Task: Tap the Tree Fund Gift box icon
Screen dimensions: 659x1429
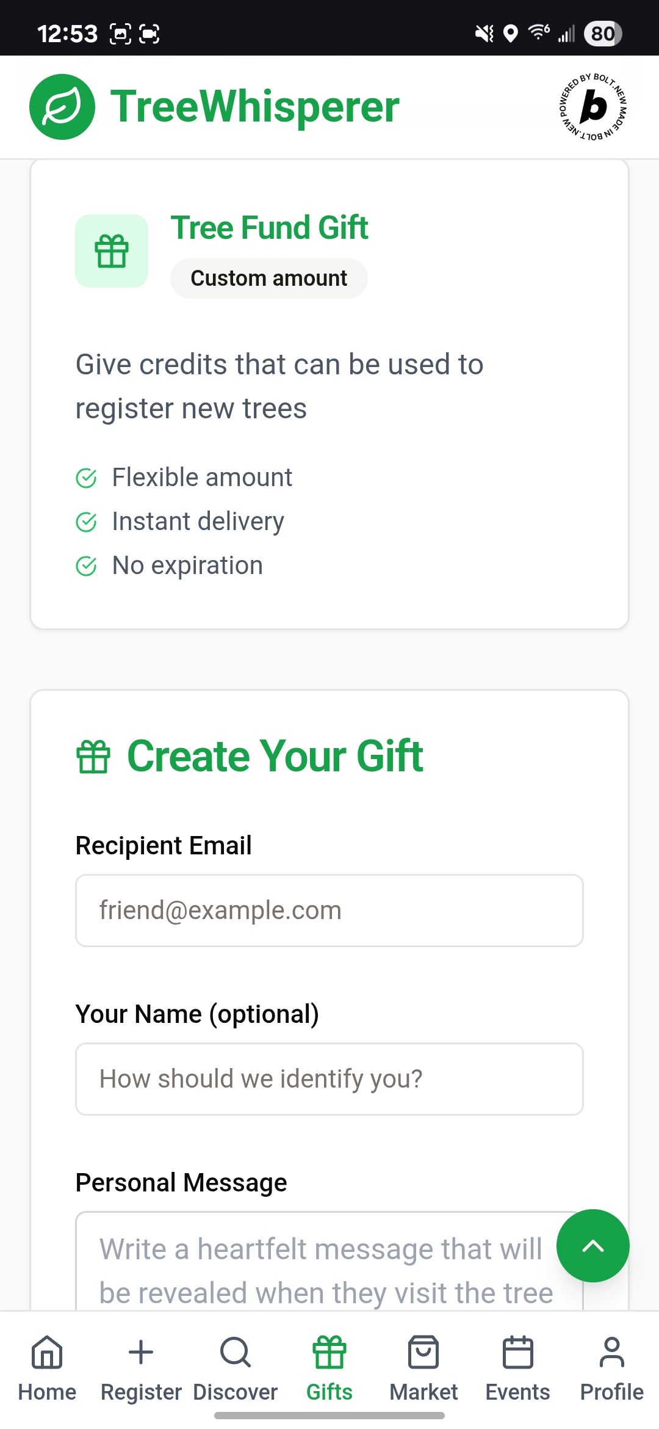Action: 112,251
